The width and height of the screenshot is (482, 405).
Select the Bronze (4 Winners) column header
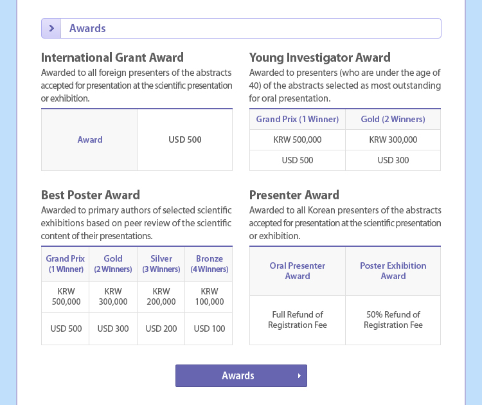[x=209, y=264]
